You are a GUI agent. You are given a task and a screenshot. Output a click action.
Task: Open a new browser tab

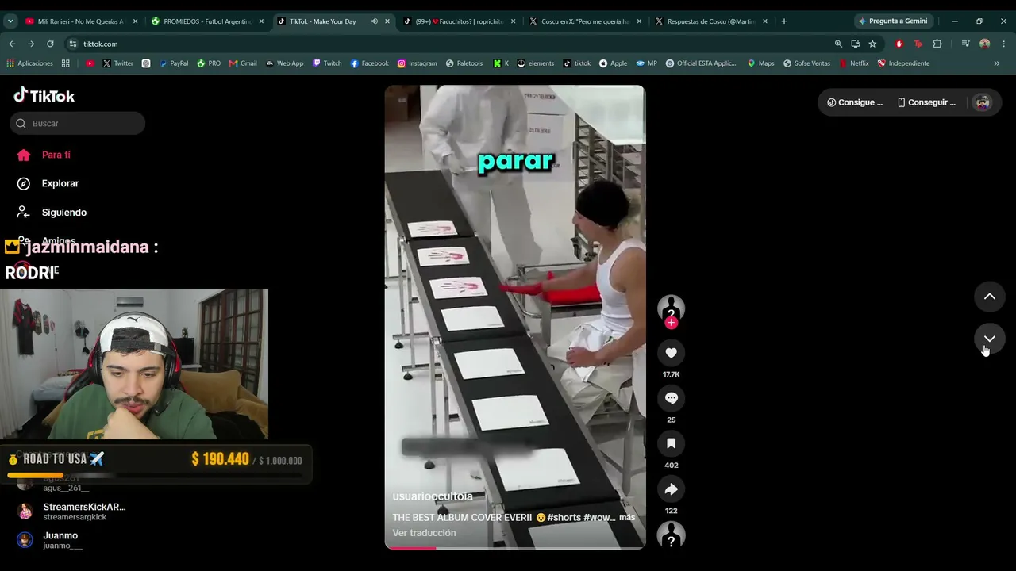click(783, 21)
